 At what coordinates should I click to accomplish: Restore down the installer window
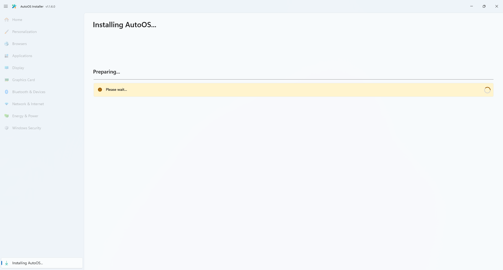tap(484, 6)
